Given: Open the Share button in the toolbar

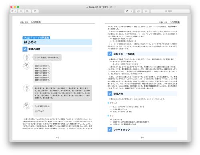Looking at the screenshot, I should (x=35, y=11).
